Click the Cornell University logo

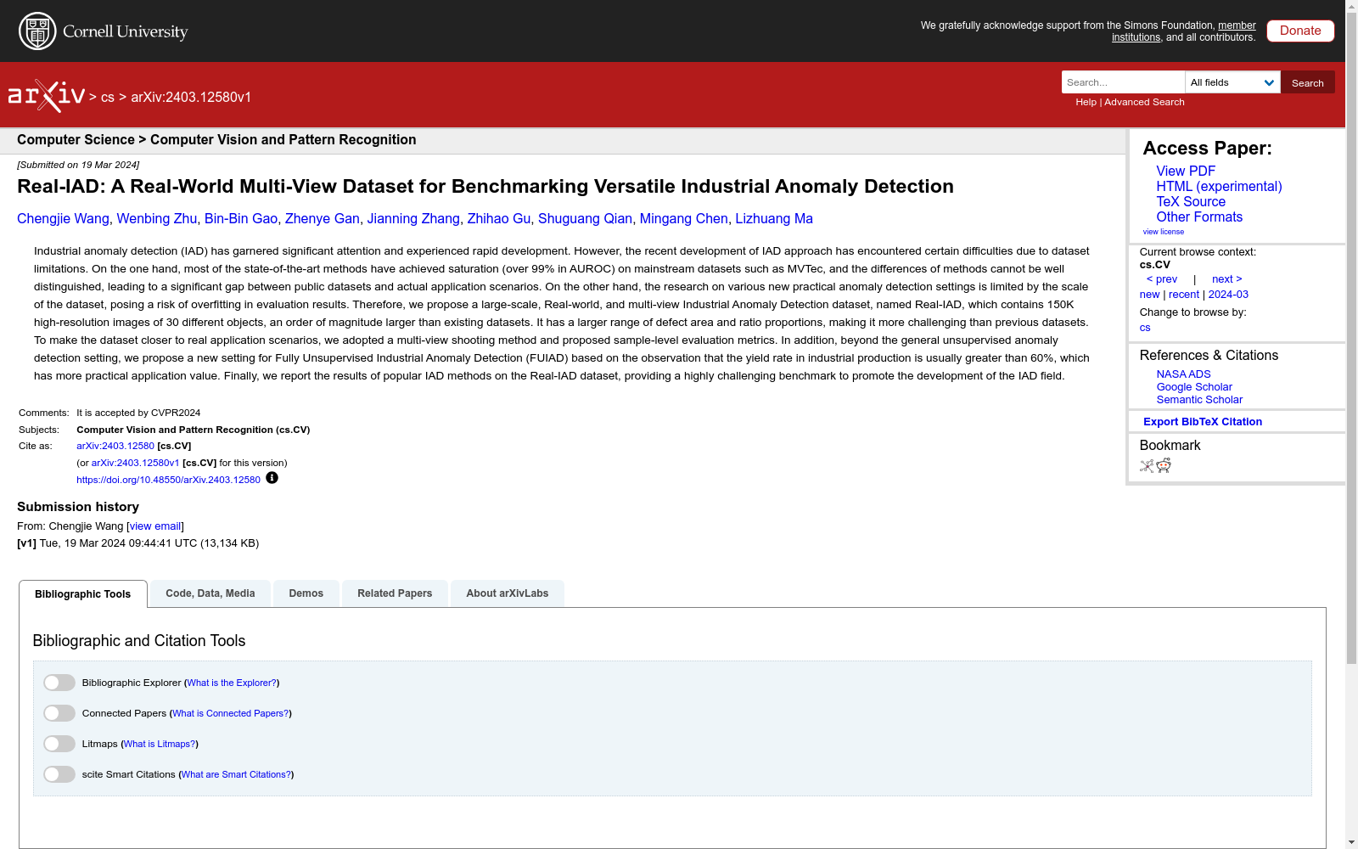(x=104, y=31)
